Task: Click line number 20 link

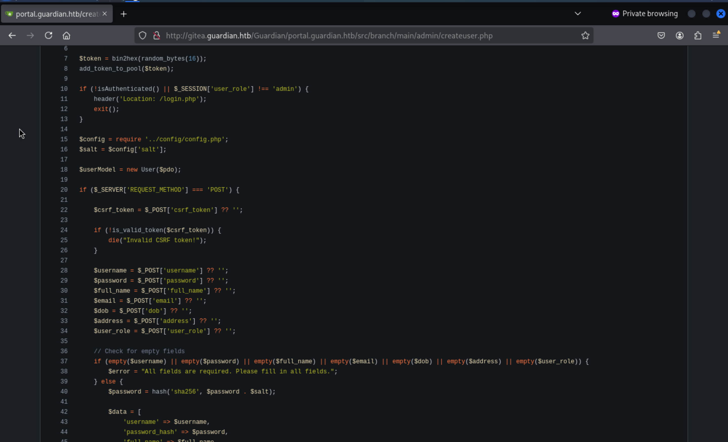Action: click(64, 190)
